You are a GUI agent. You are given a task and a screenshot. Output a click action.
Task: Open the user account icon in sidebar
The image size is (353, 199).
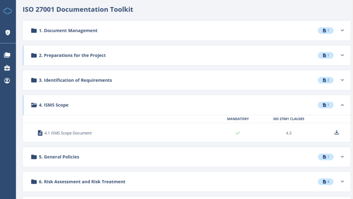pyautogui.click(x=7, y=81)
